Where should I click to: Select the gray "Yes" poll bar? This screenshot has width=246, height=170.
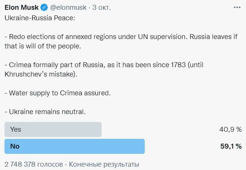click(53, 129)
